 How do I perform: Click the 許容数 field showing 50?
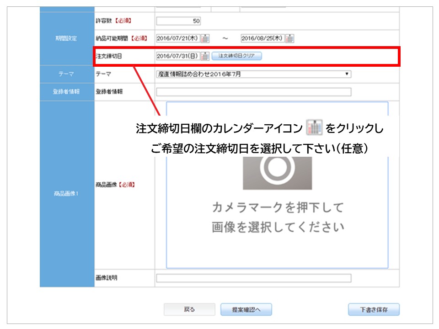click(x=178, y=21)
